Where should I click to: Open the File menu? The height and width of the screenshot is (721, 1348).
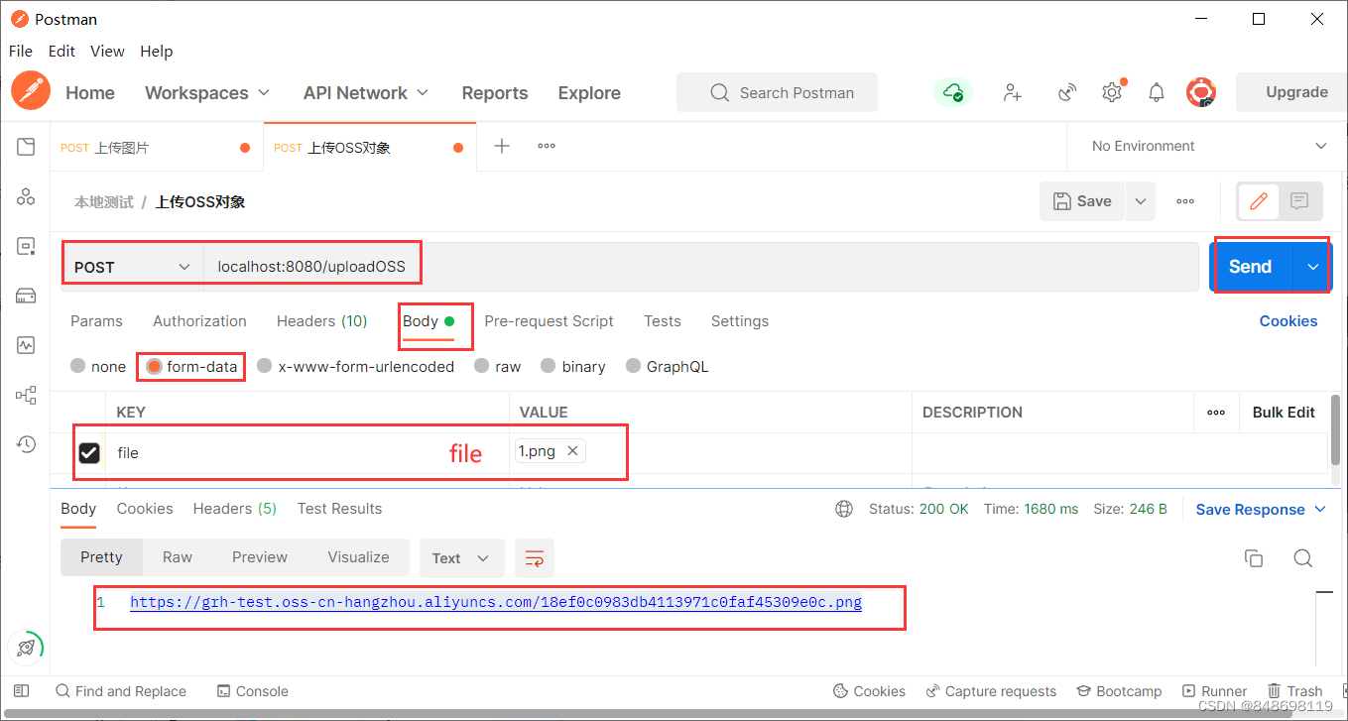(21, 51)
